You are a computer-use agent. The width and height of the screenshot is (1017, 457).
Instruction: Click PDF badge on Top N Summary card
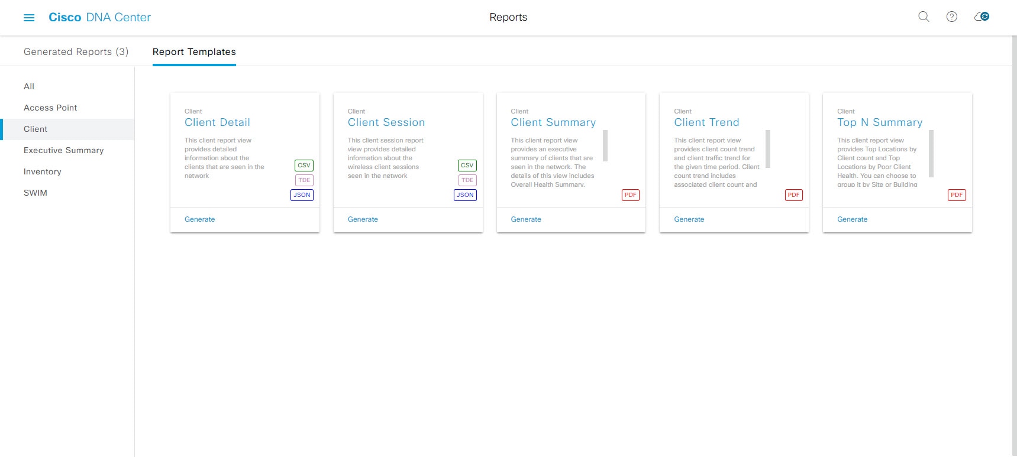pos(957,195)
